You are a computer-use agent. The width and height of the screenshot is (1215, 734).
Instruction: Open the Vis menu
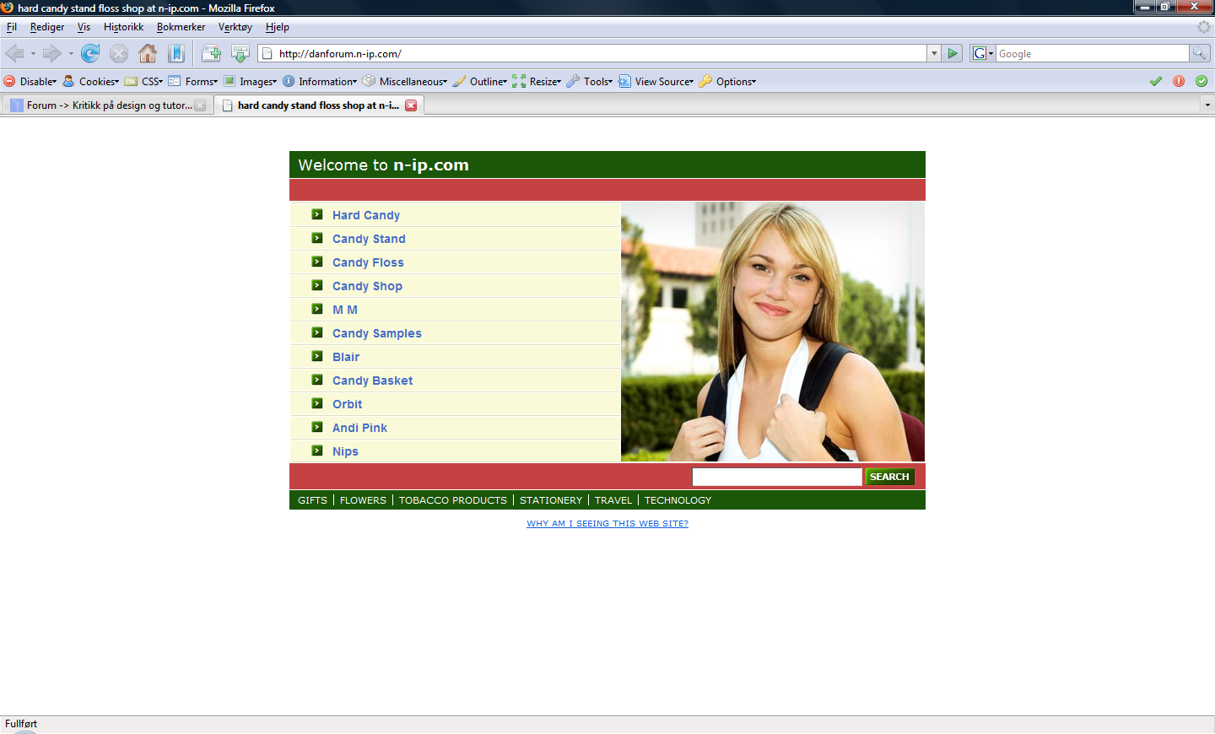click(x=84, y=27)
